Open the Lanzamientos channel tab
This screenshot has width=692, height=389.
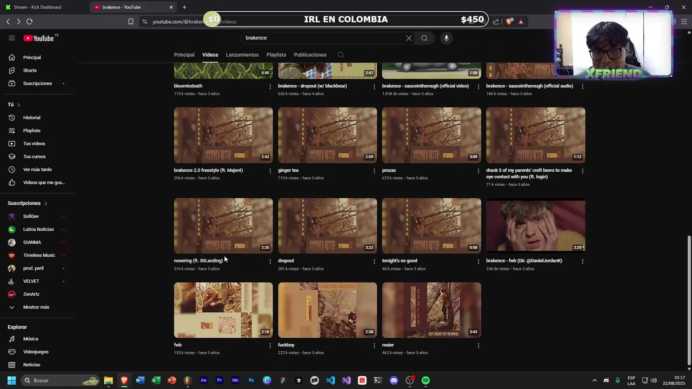pos(242,55)
